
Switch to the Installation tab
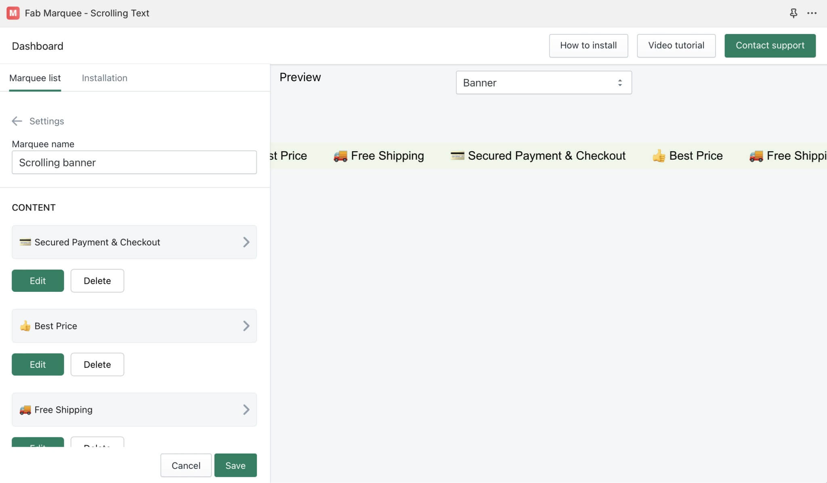pos(104,78)
